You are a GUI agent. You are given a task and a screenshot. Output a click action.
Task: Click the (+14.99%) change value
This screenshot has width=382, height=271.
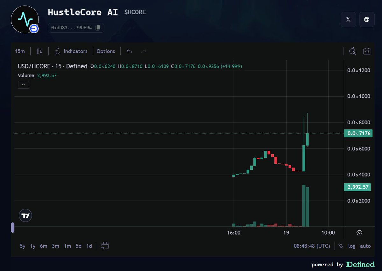coord(231,66)
